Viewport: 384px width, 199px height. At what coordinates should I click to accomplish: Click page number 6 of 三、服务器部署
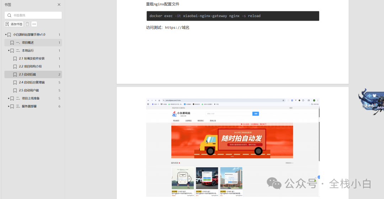coord(59,106)
